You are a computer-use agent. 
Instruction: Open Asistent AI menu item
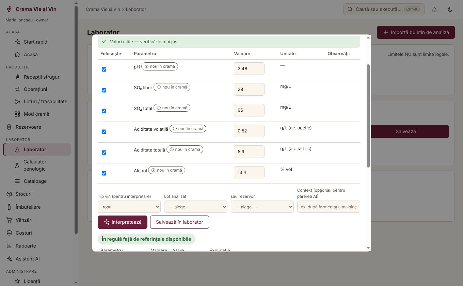pyautogui.click(x=37, y=259)
